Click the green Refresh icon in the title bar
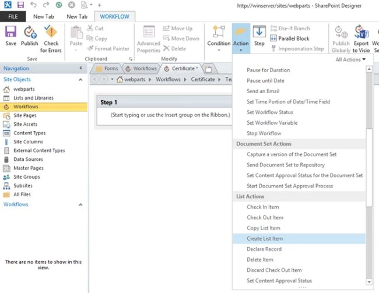The image size is (379, 293). pos(59,5)
